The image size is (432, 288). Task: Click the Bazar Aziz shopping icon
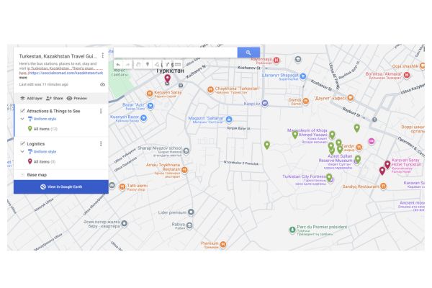pos(150,105)
